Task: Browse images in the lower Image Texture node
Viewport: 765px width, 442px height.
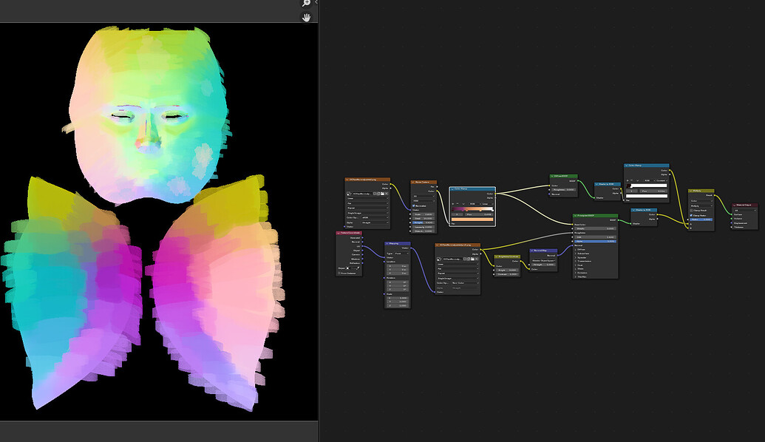Action: (439, 259)
